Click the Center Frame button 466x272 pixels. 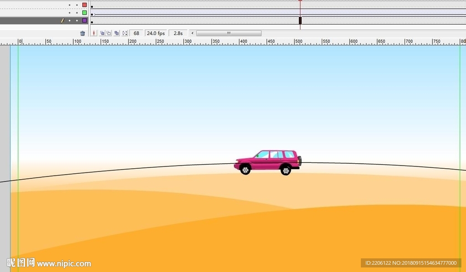point(94,33)
